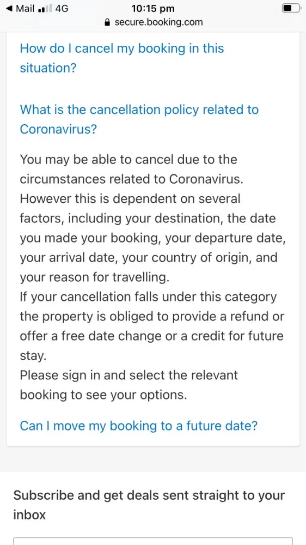Tap 'However this is dependent on several' line
Screen dimensions: 306x545
[x=130, y=199]
